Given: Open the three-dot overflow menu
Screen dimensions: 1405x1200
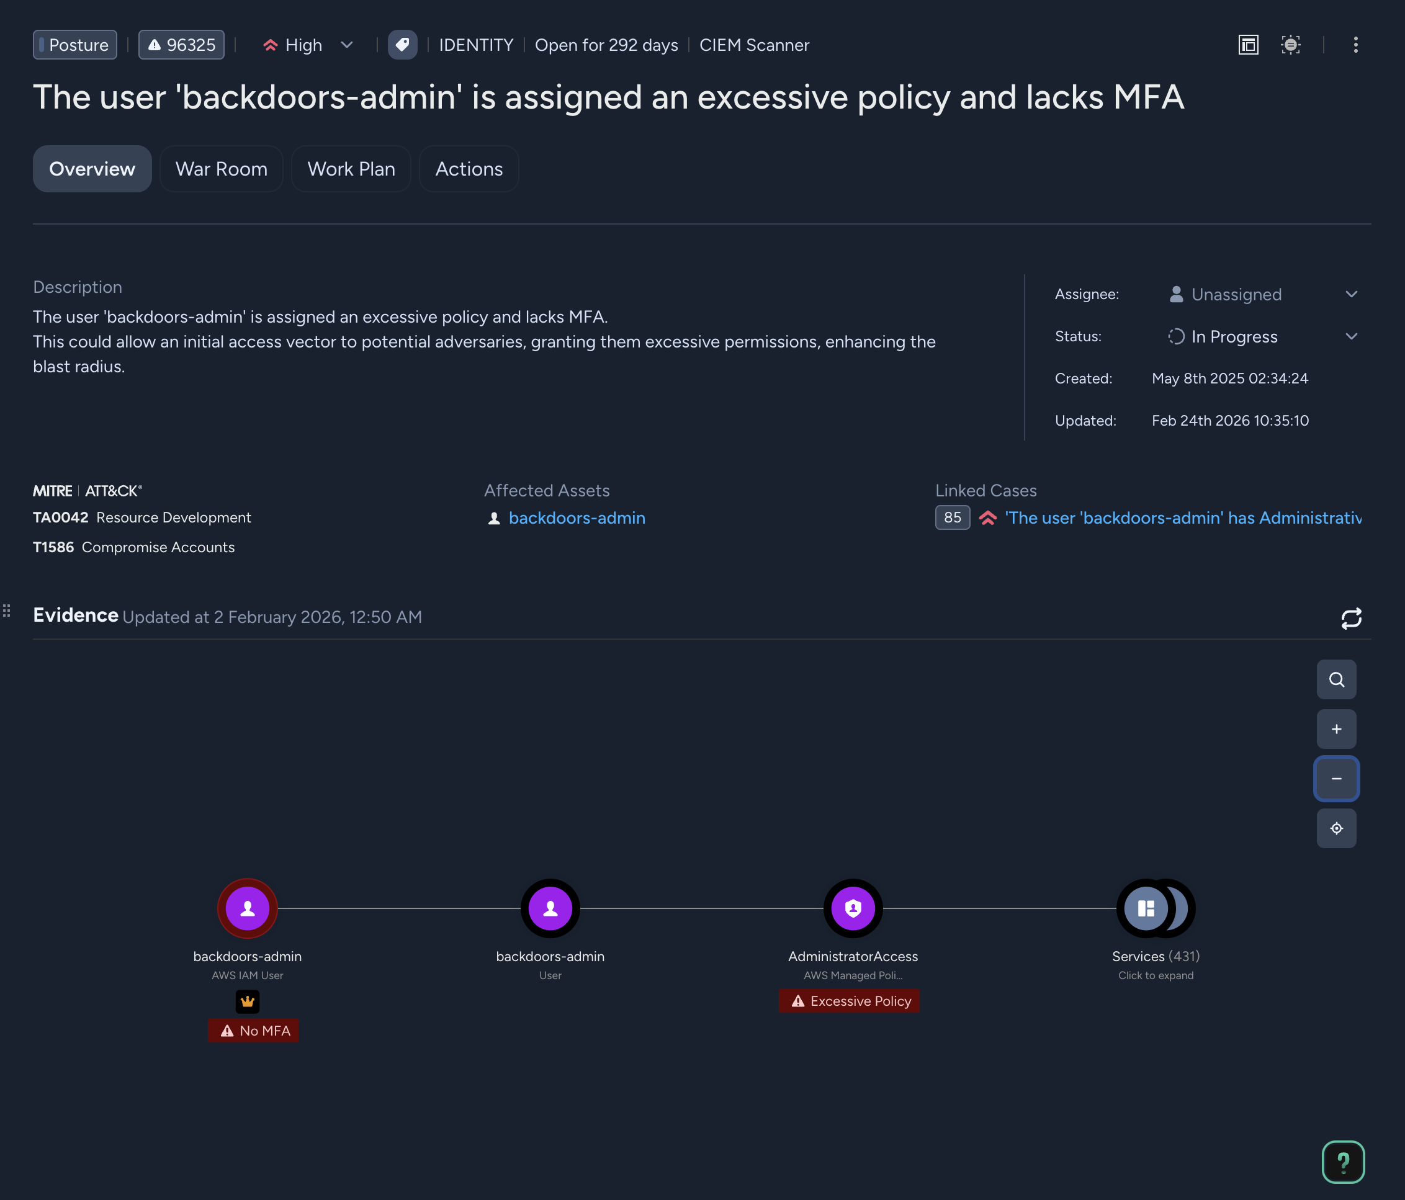Looking at the screenshot, I should click(x=1355, y=45).
